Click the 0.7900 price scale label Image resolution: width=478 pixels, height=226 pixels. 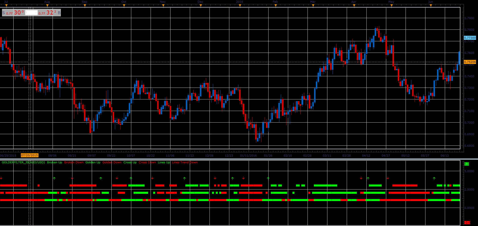469,18
